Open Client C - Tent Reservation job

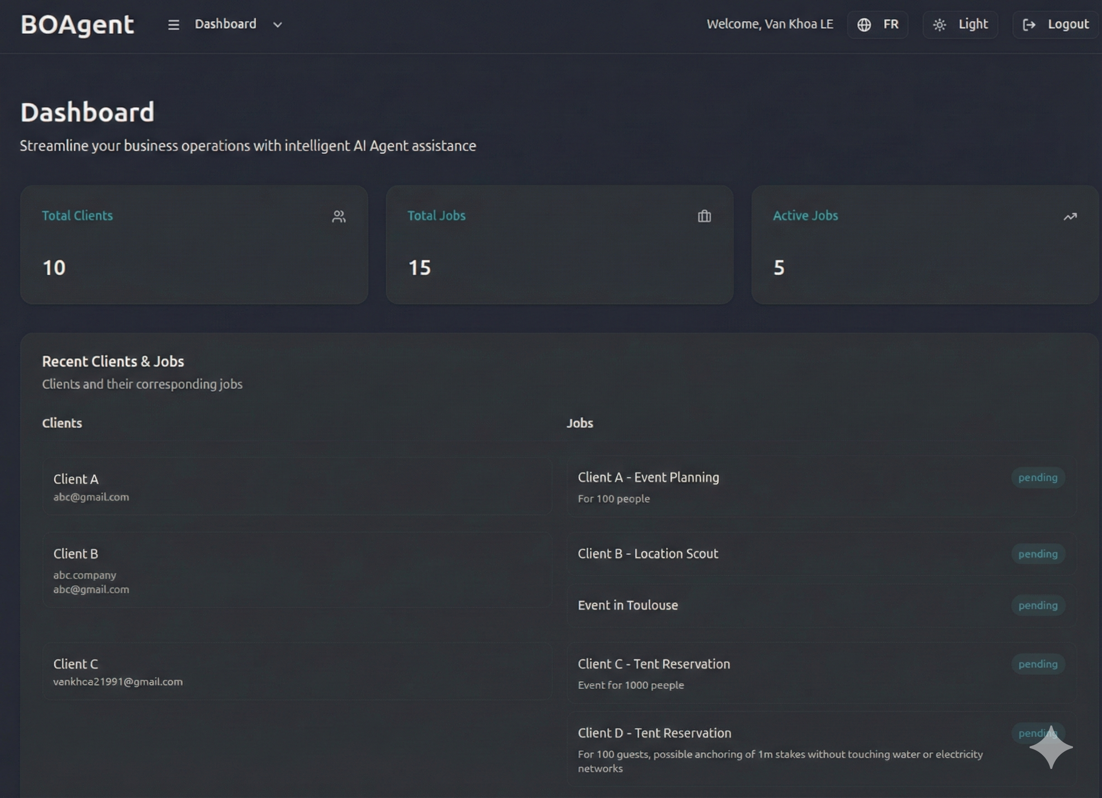(653, 664)
